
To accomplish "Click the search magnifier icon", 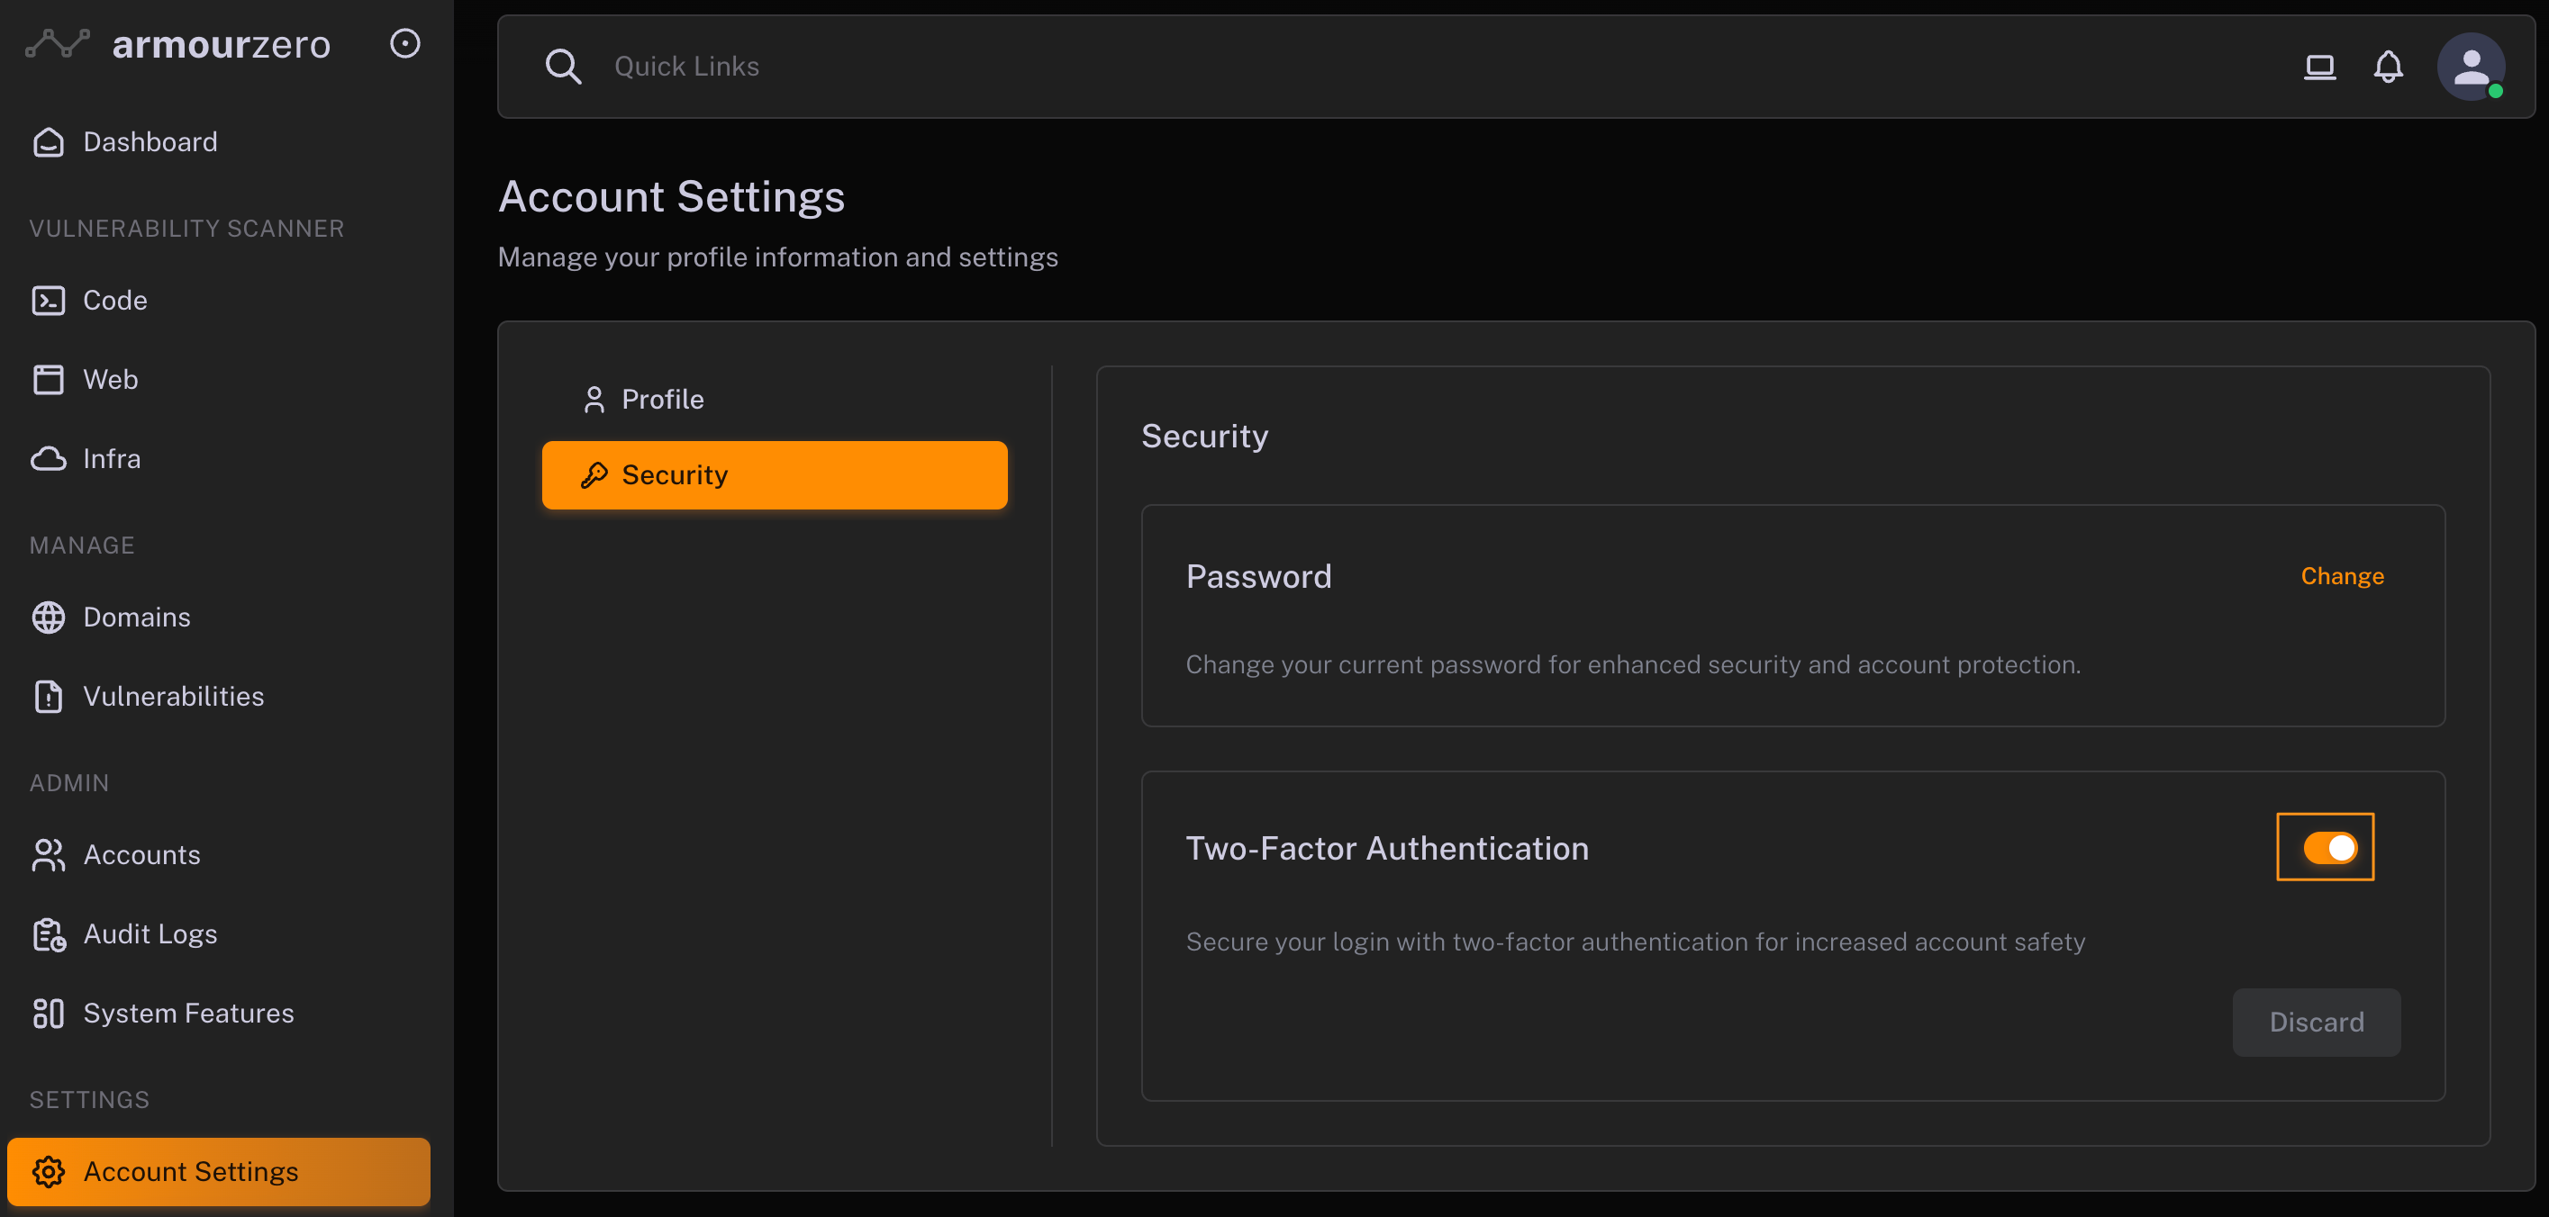I will (x=563, y=67).
